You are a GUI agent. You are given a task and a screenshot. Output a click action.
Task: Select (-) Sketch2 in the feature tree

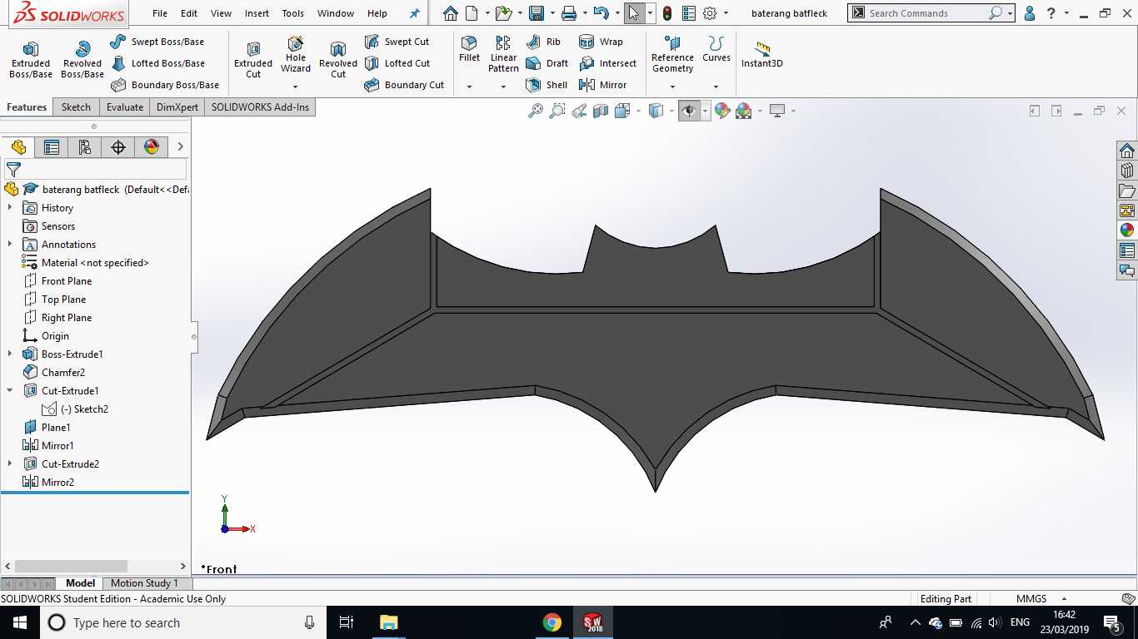(84, 409)
